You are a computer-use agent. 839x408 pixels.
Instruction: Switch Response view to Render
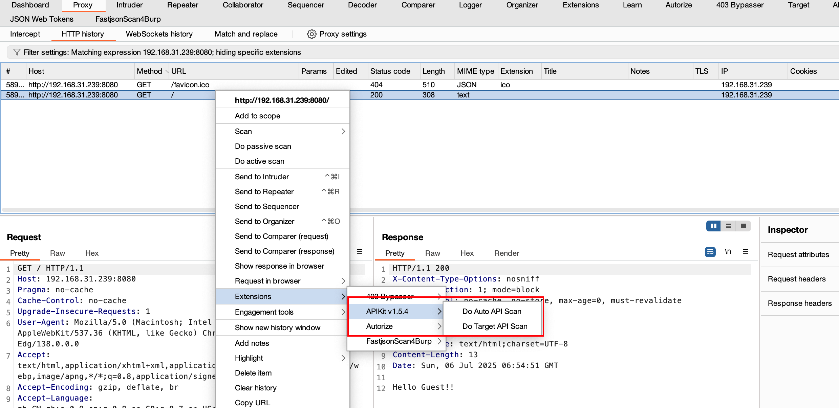507,253
